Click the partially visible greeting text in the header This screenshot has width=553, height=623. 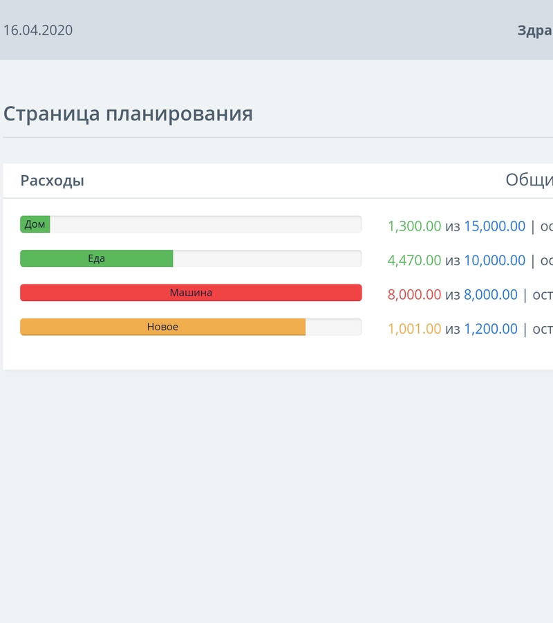(x=534, y=30)
